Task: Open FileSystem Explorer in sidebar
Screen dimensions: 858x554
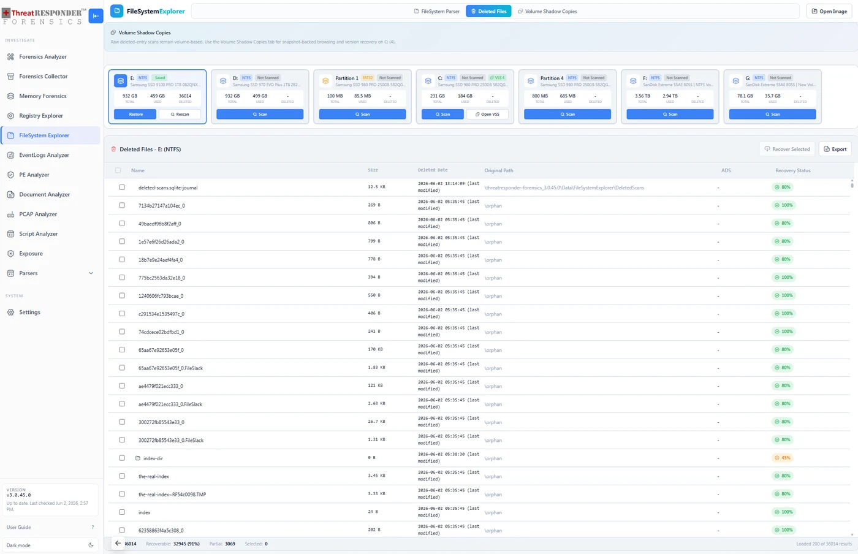Action: click(50, 135)
